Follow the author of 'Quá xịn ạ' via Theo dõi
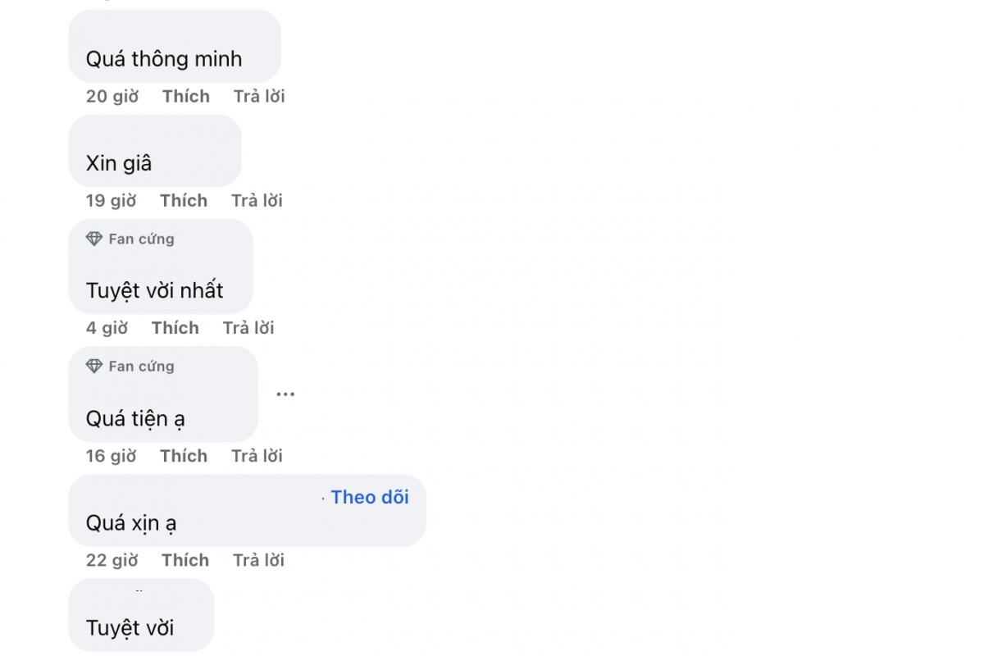This screenshot has width=984, height=656. coord(370,498)
